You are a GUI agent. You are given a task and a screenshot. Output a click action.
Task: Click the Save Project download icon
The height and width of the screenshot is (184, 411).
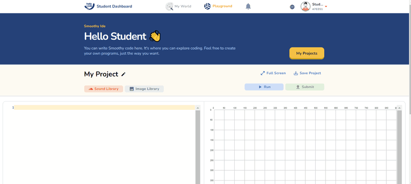point(296,73)
